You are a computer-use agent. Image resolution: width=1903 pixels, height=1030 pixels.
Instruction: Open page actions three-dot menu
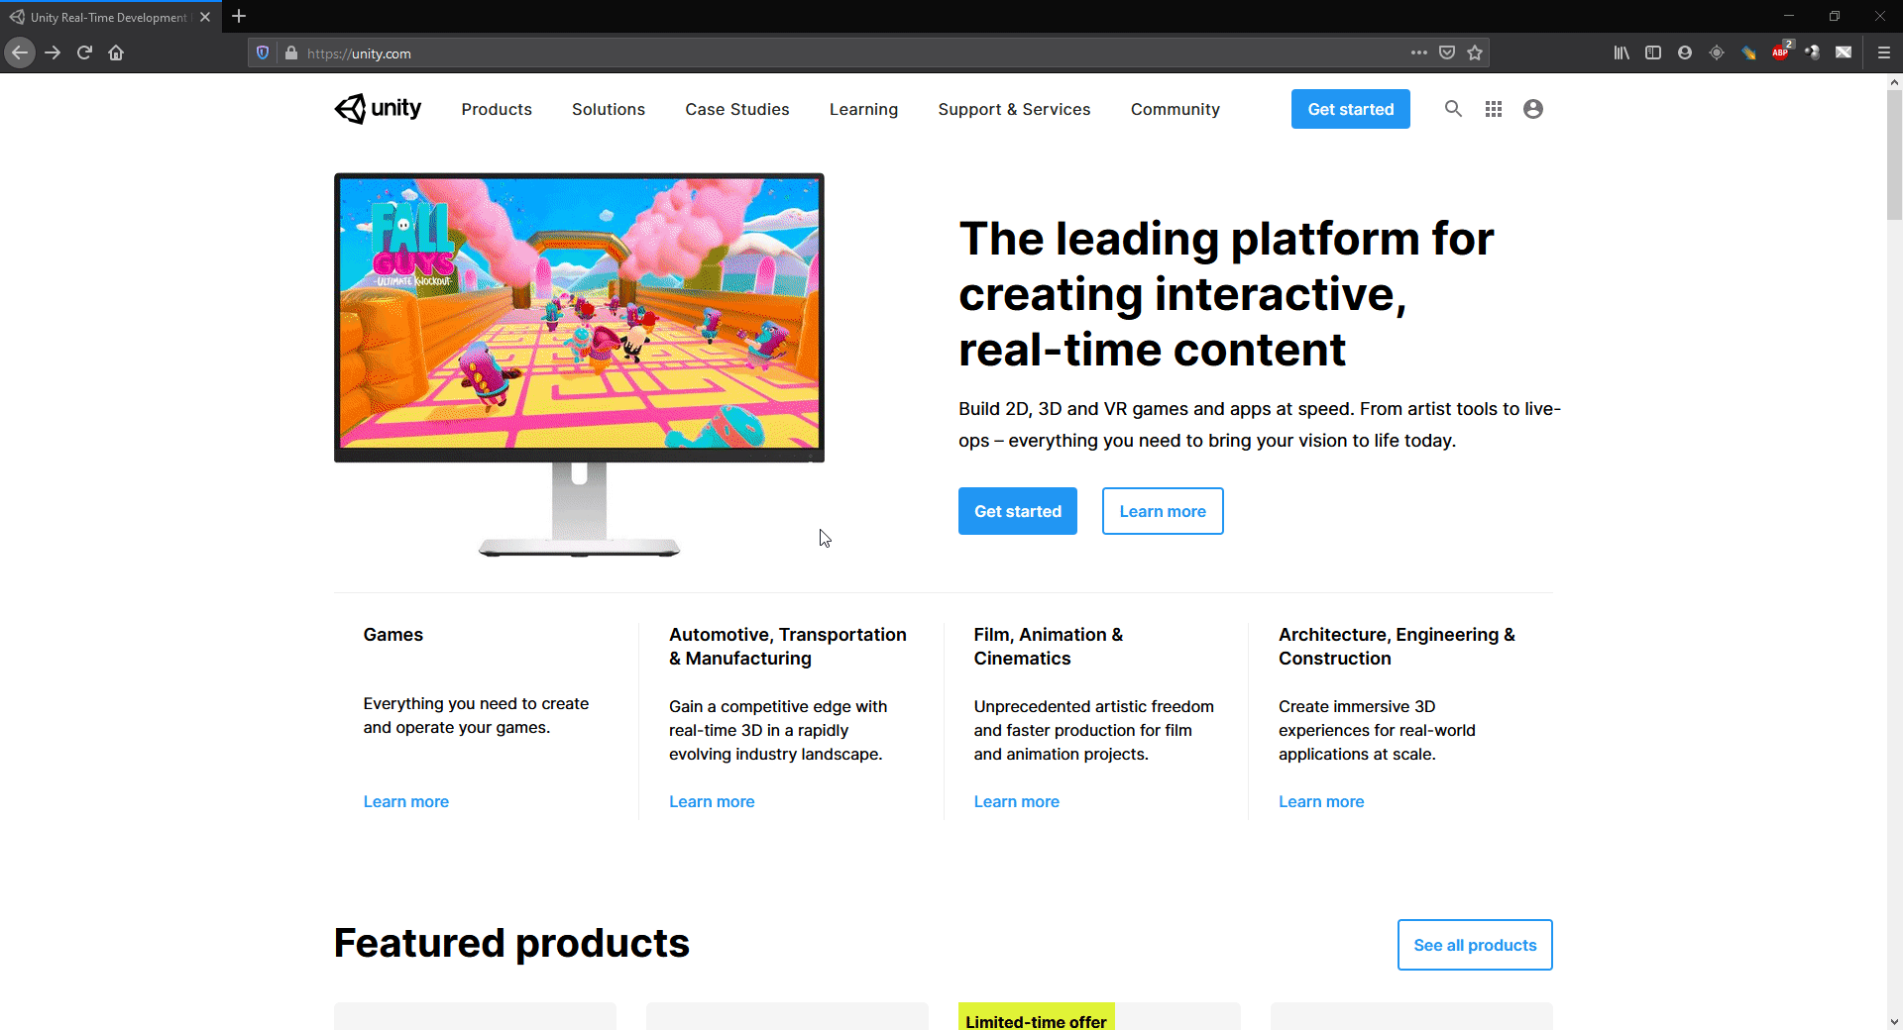point(1419,52)
